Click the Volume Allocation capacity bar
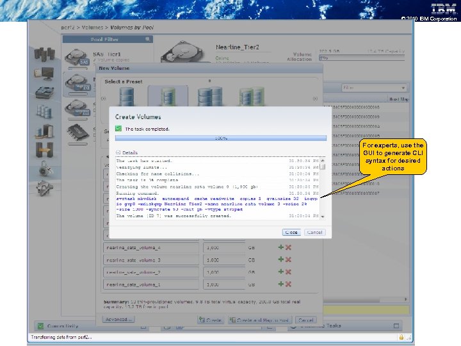The width and height of the screenshot is (461, 346). 362,58
